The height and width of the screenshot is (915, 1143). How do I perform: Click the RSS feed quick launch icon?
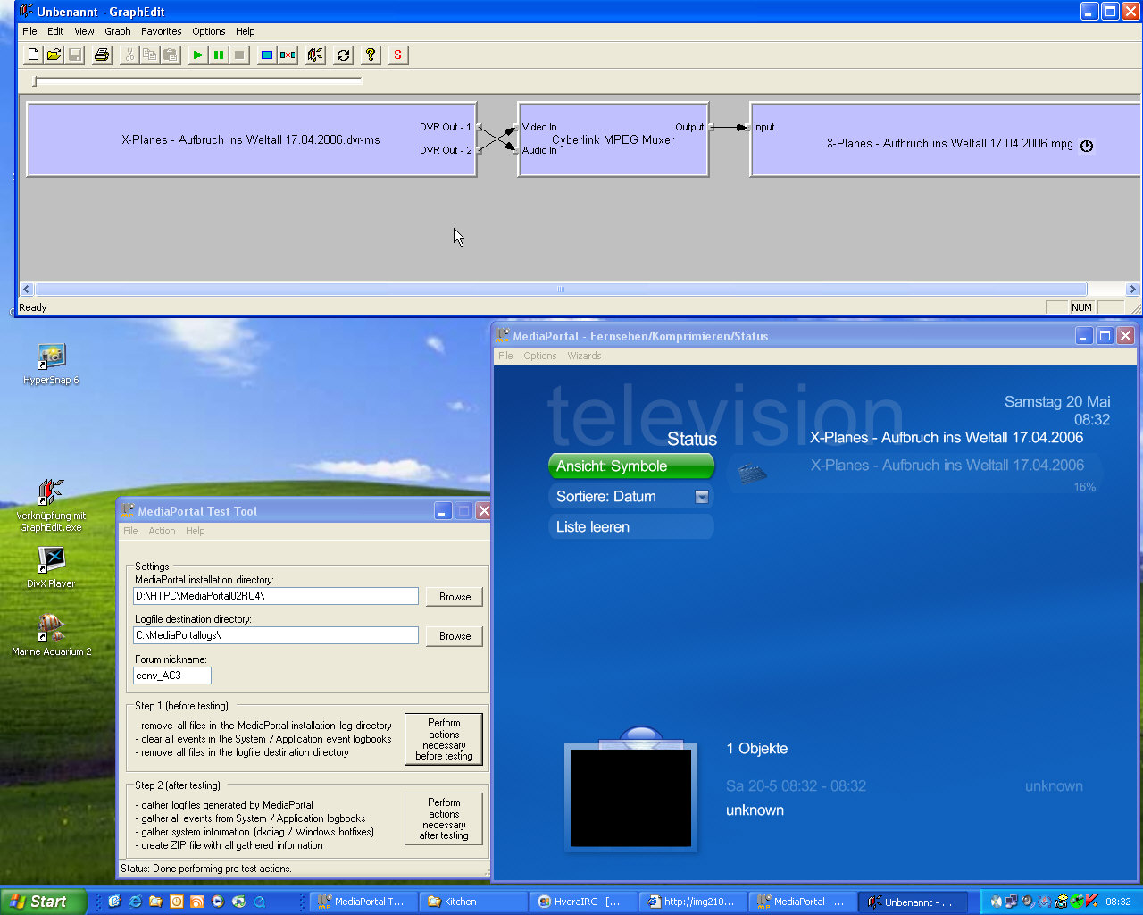196,902
